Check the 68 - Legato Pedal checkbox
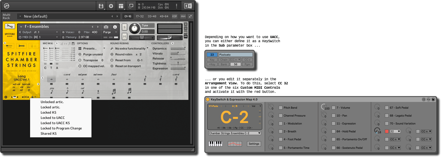 tap(387, 116)
